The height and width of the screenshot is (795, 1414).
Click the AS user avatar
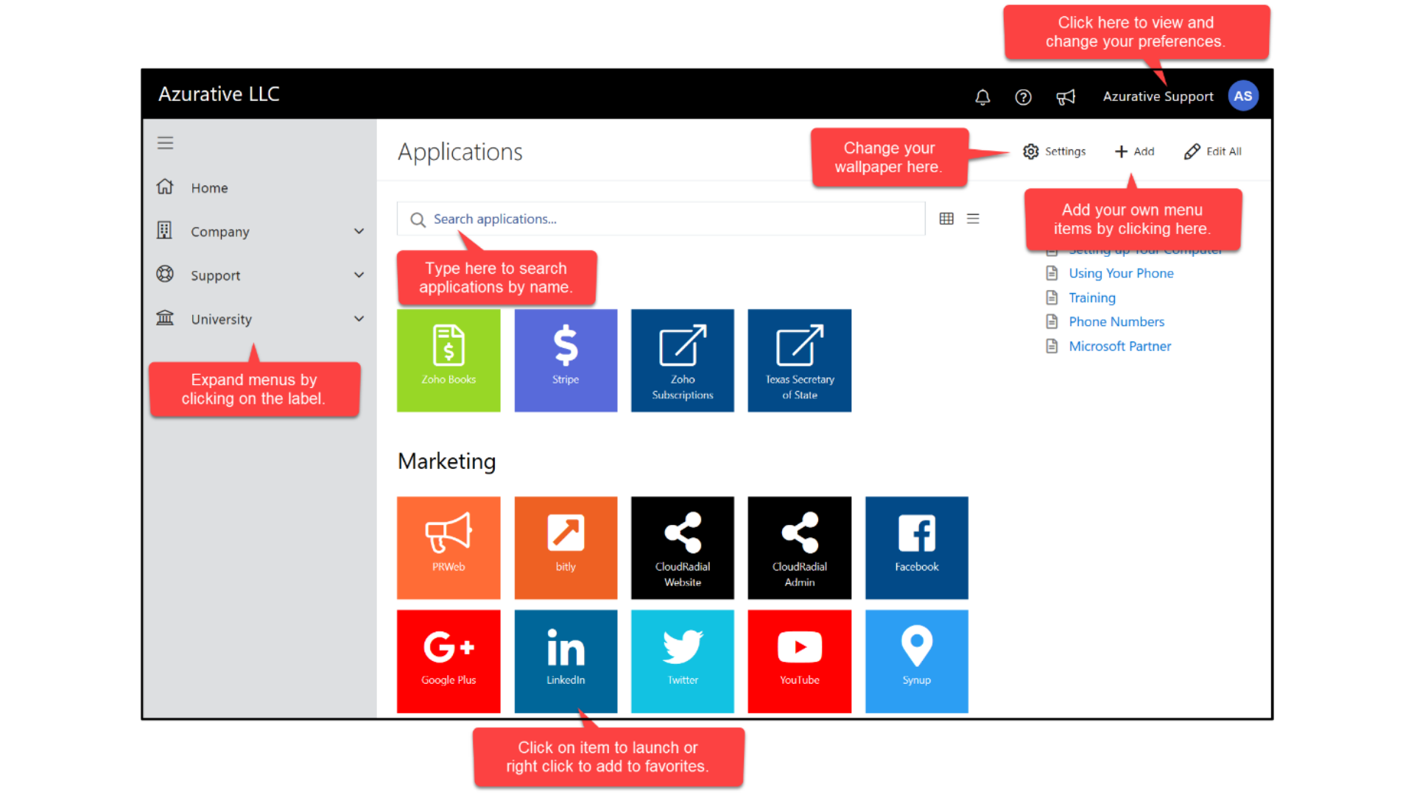[x=1243, y=96]
